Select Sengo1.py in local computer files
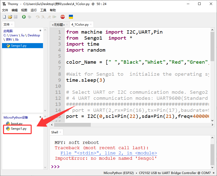Viewport: 217px width, 176px height. (x=22, y=46)
